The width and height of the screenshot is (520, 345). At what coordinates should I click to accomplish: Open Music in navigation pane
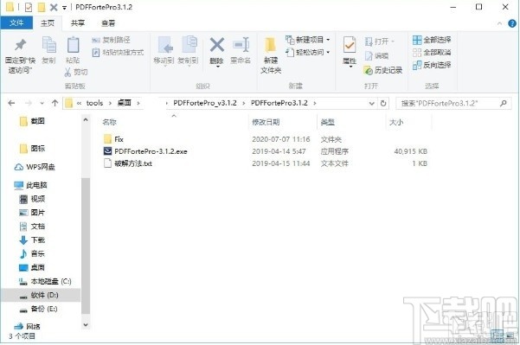coord(32,254)
